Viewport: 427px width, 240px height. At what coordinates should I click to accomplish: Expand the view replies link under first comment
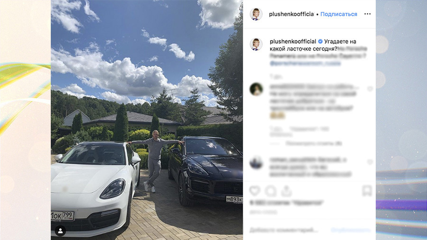click(x=314, y=143)
